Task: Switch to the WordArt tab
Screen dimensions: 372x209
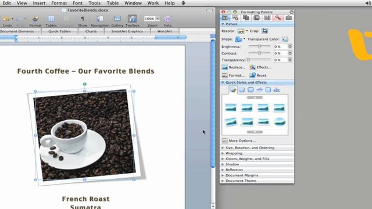Action: click(164, 31)
